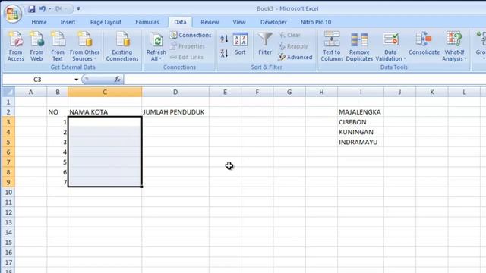Viewport: 486px width, 273px height.
Task: Select column I header
Action: pyautogui.click(x=361, y=92)
